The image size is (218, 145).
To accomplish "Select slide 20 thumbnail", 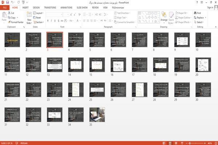I will pyautogui.click(x=203, y=65).
